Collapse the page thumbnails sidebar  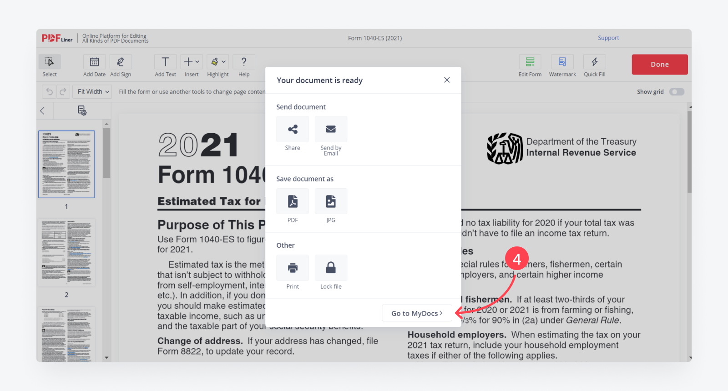coord(42,110)
